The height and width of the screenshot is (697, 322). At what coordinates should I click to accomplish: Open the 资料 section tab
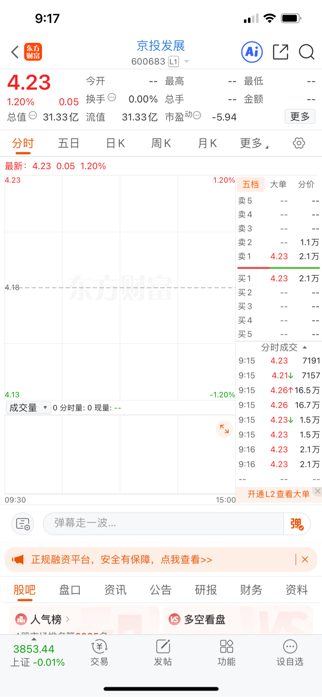(x=296, y=590)
